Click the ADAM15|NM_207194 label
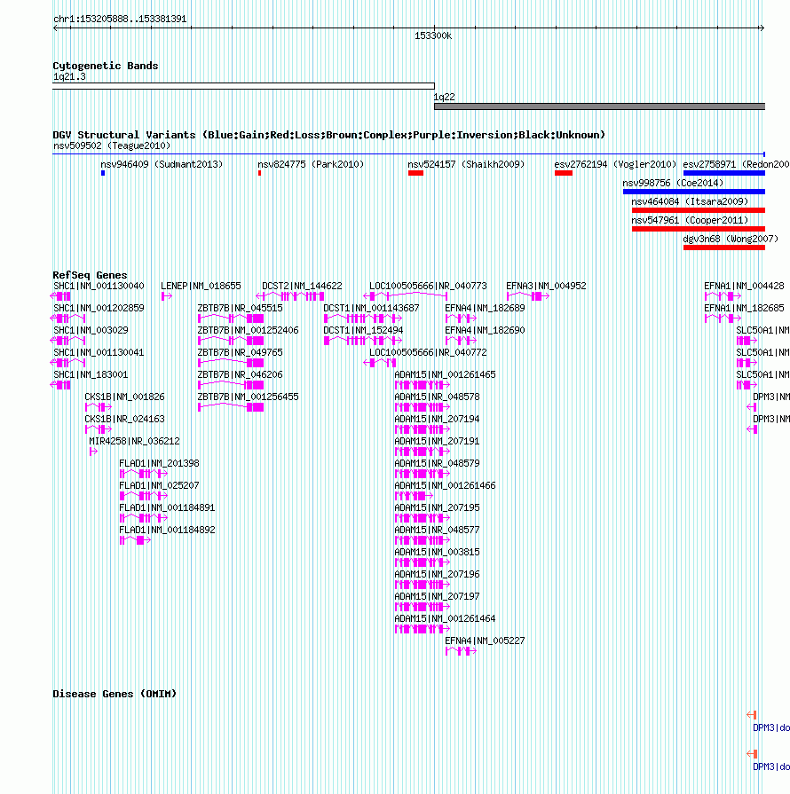 click(437, 420)
